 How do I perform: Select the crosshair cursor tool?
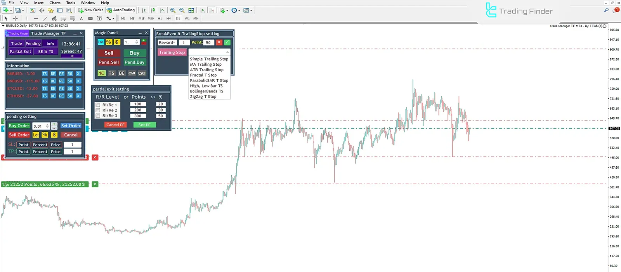click(x=15, y=18)
